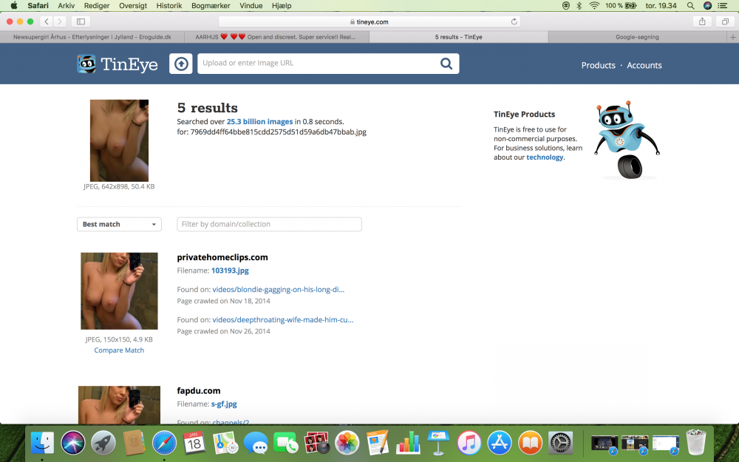Open the Safari share sheet icon
739x462 pixels.
(702, 21)
